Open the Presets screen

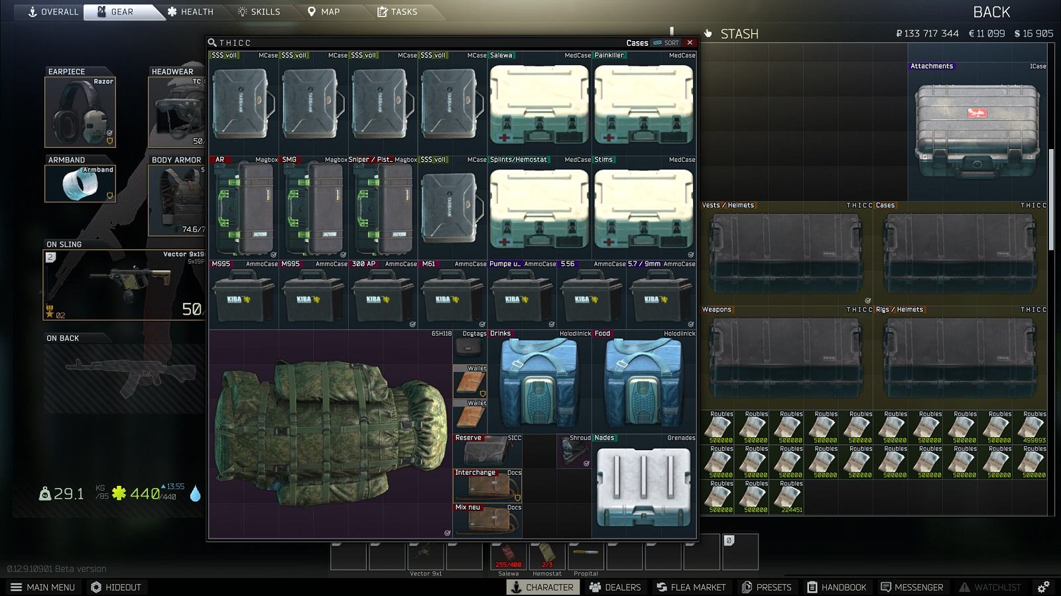[767, 587]
